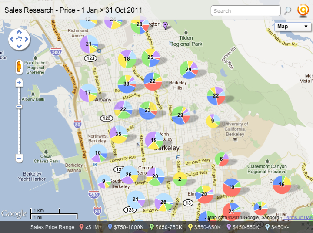Screen dimensions: 313x233
Task: Select the $450-550K purple legend entry
Action: (x=243, y=227)
